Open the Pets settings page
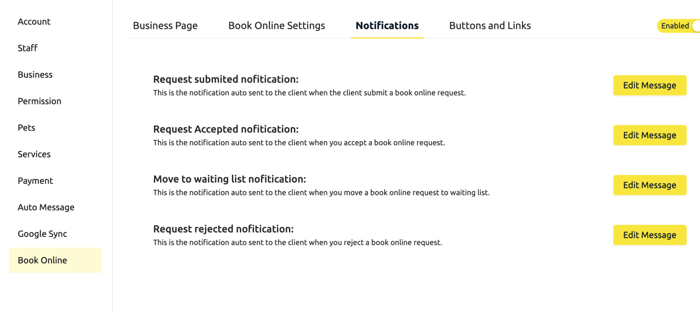The height and width of the screenshot is (312, 700). (26, 128)
